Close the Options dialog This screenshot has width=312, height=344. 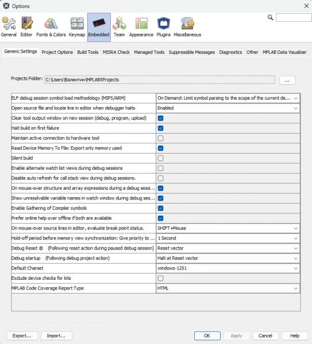(x=306, y=6)
